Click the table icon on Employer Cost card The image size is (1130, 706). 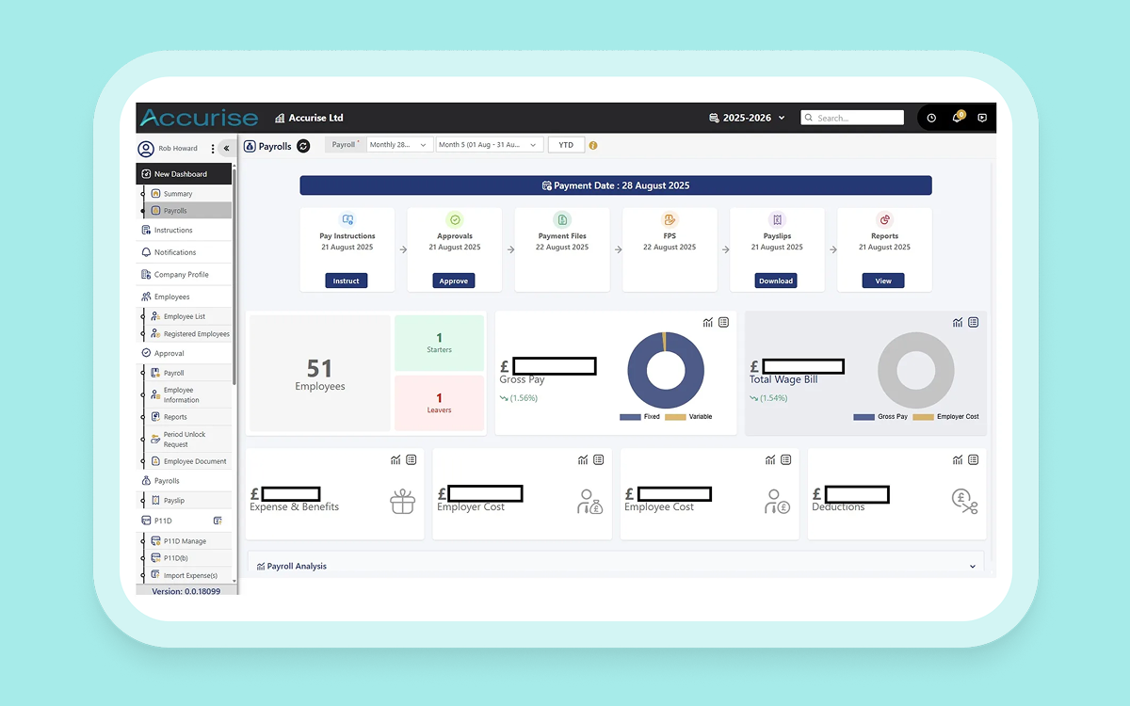599,459
